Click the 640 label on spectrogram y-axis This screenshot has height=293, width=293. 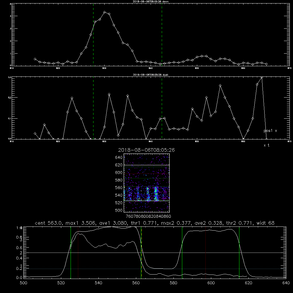(x=119, y=158)
